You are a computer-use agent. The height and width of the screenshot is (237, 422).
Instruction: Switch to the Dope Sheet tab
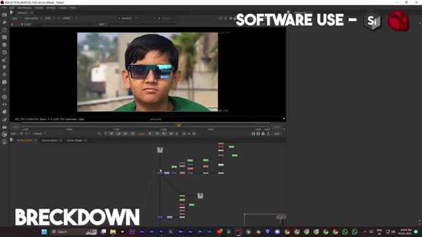pyautogui.click(x=75, y=140)
